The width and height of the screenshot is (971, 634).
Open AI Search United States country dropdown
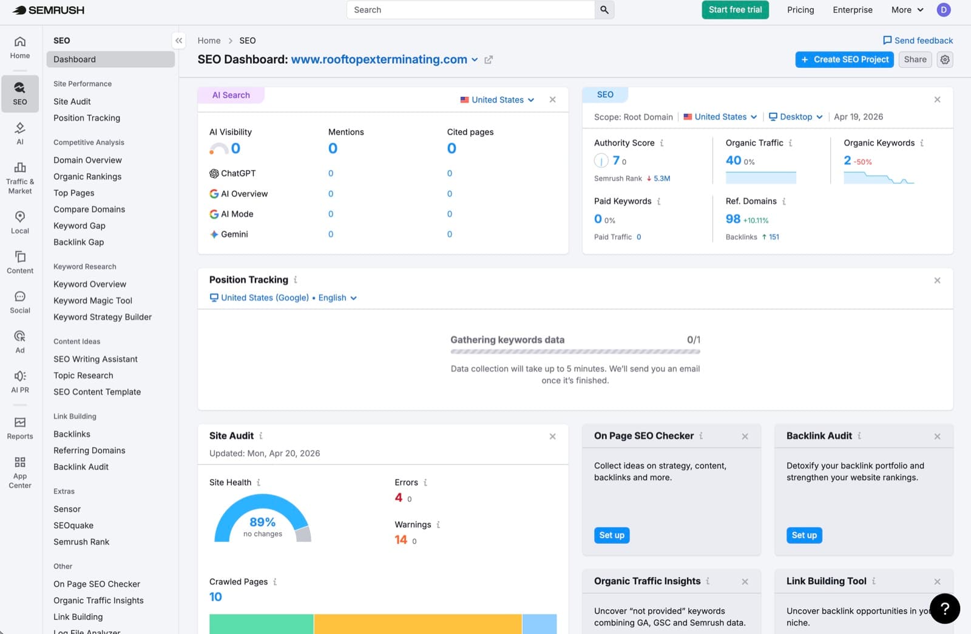[x=498, y=100]
